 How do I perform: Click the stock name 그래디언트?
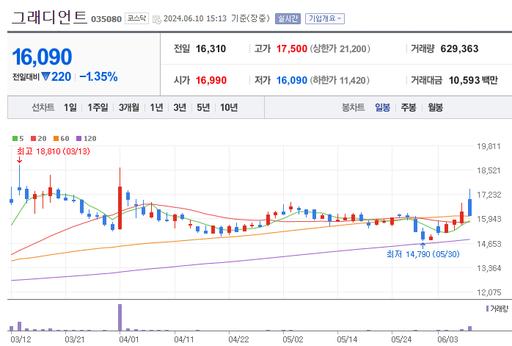[x=49, y=17]
